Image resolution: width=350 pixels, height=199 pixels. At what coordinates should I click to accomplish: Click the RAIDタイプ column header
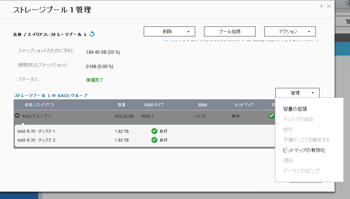point(154,105)
